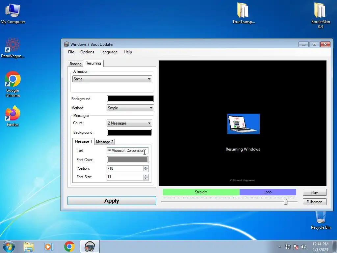Increase Font Size with up arrow
The height and width of the screenshot is (253, 337).
(146, 176)
